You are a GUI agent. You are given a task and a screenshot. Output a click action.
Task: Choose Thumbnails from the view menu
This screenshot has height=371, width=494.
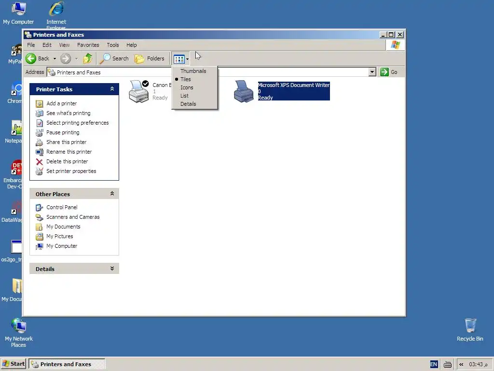pyautogui.click(x=193, y=71)
